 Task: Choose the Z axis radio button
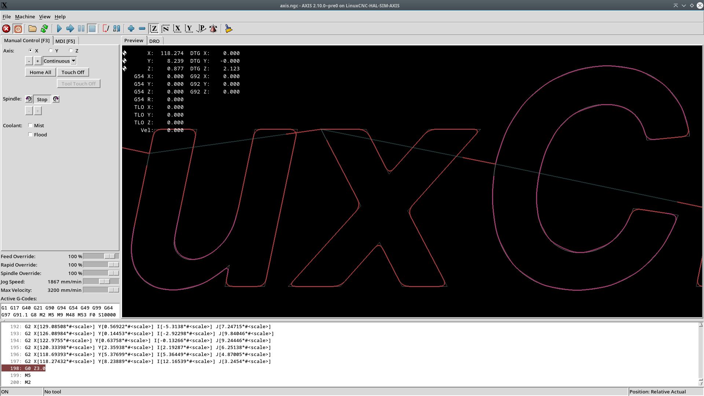coord(71,51)
